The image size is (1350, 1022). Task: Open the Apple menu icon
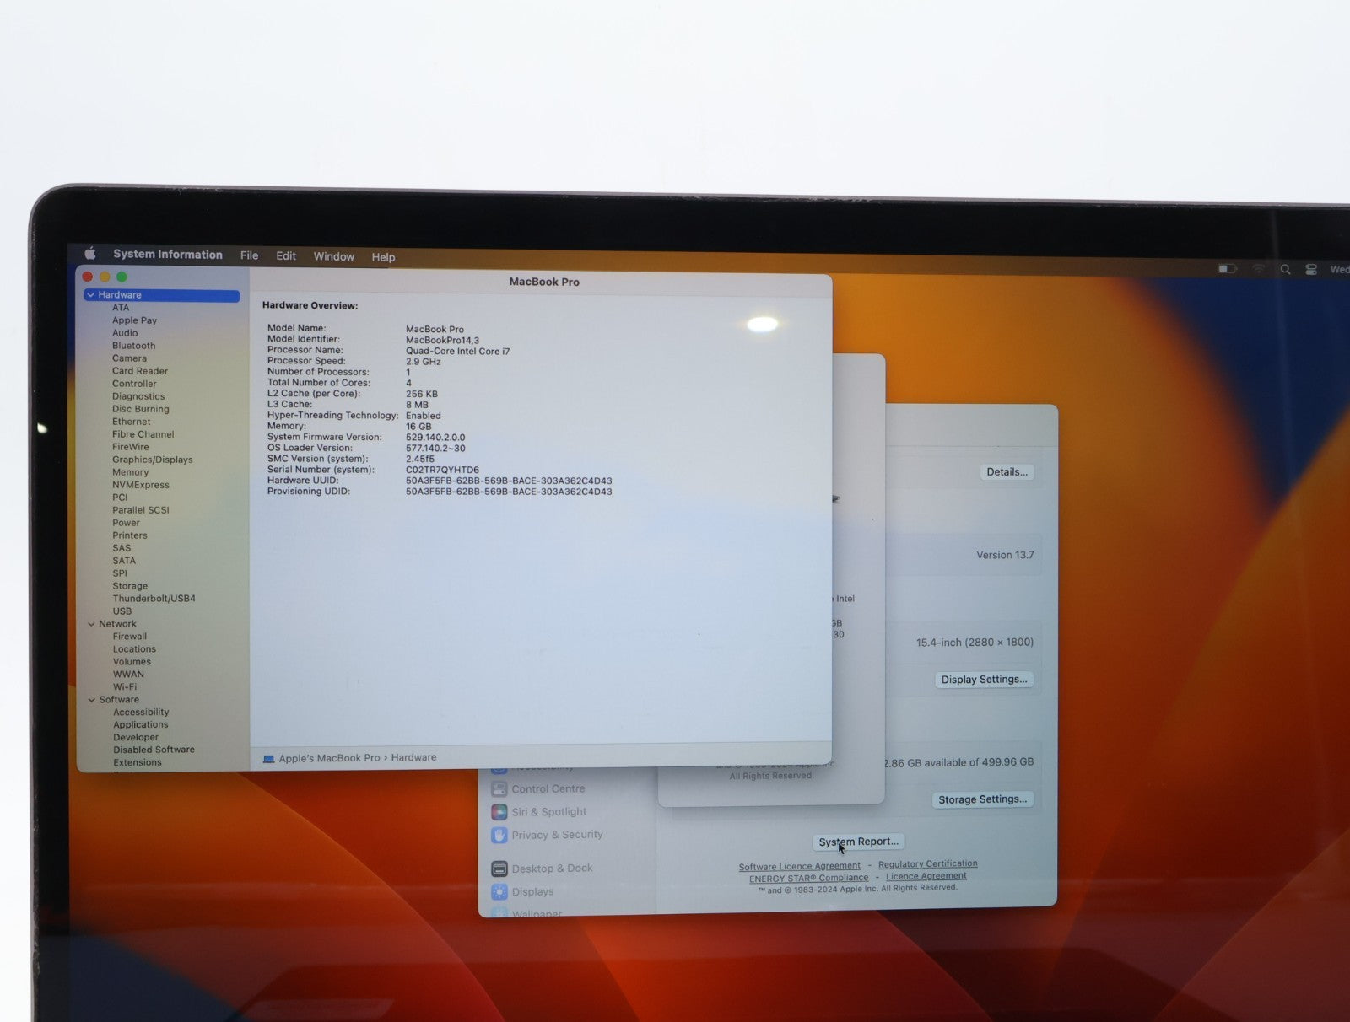[x=90, y=254]
